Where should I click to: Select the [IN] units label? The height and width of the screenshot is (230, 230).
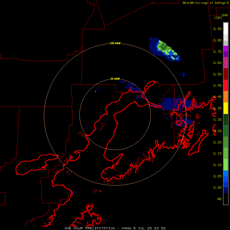(x=218, y=18)
